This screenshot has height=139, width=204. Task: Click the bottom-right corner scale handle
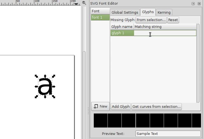pos(54,97)
